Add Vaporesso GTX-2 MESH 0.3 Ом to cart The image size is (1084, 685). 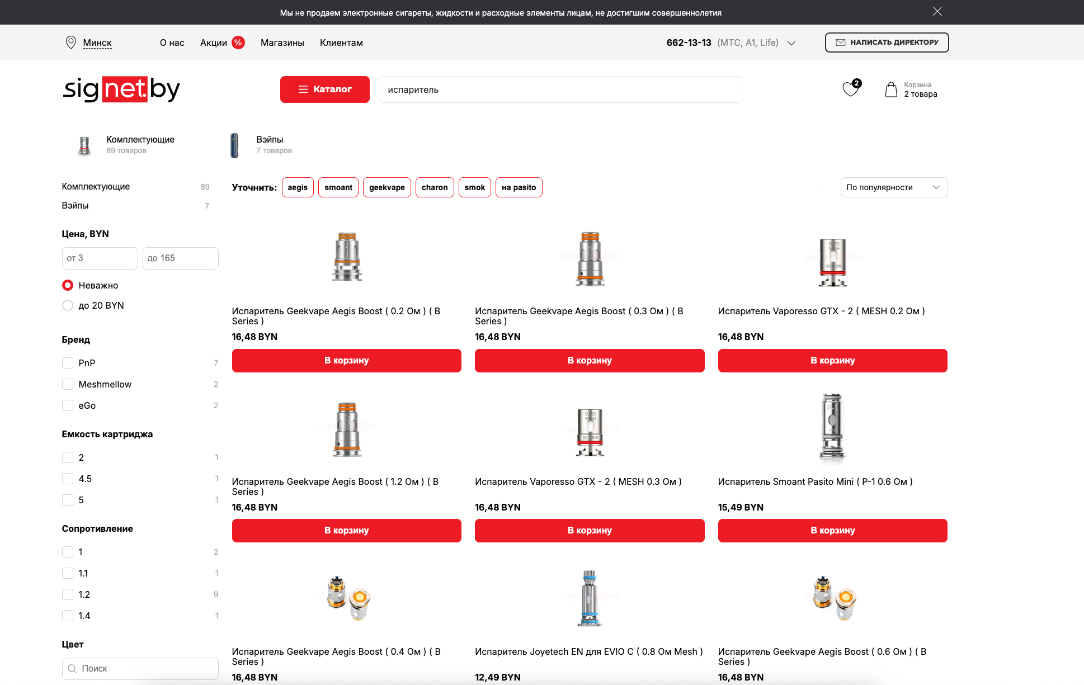590,531
